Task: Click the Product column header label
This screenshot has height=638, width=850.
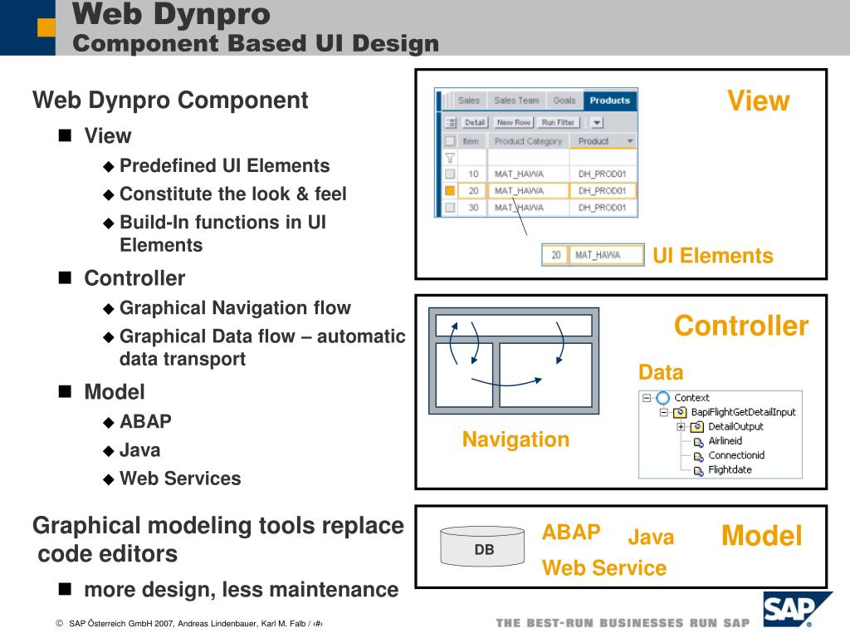Action: pos(594,141)
